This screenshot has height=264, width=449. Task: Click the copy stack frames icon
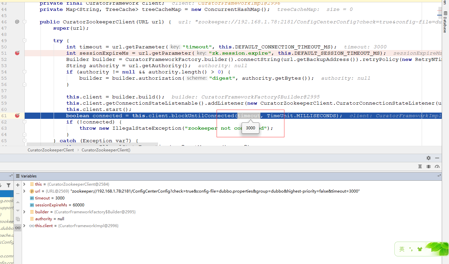[x=17, y=219]
